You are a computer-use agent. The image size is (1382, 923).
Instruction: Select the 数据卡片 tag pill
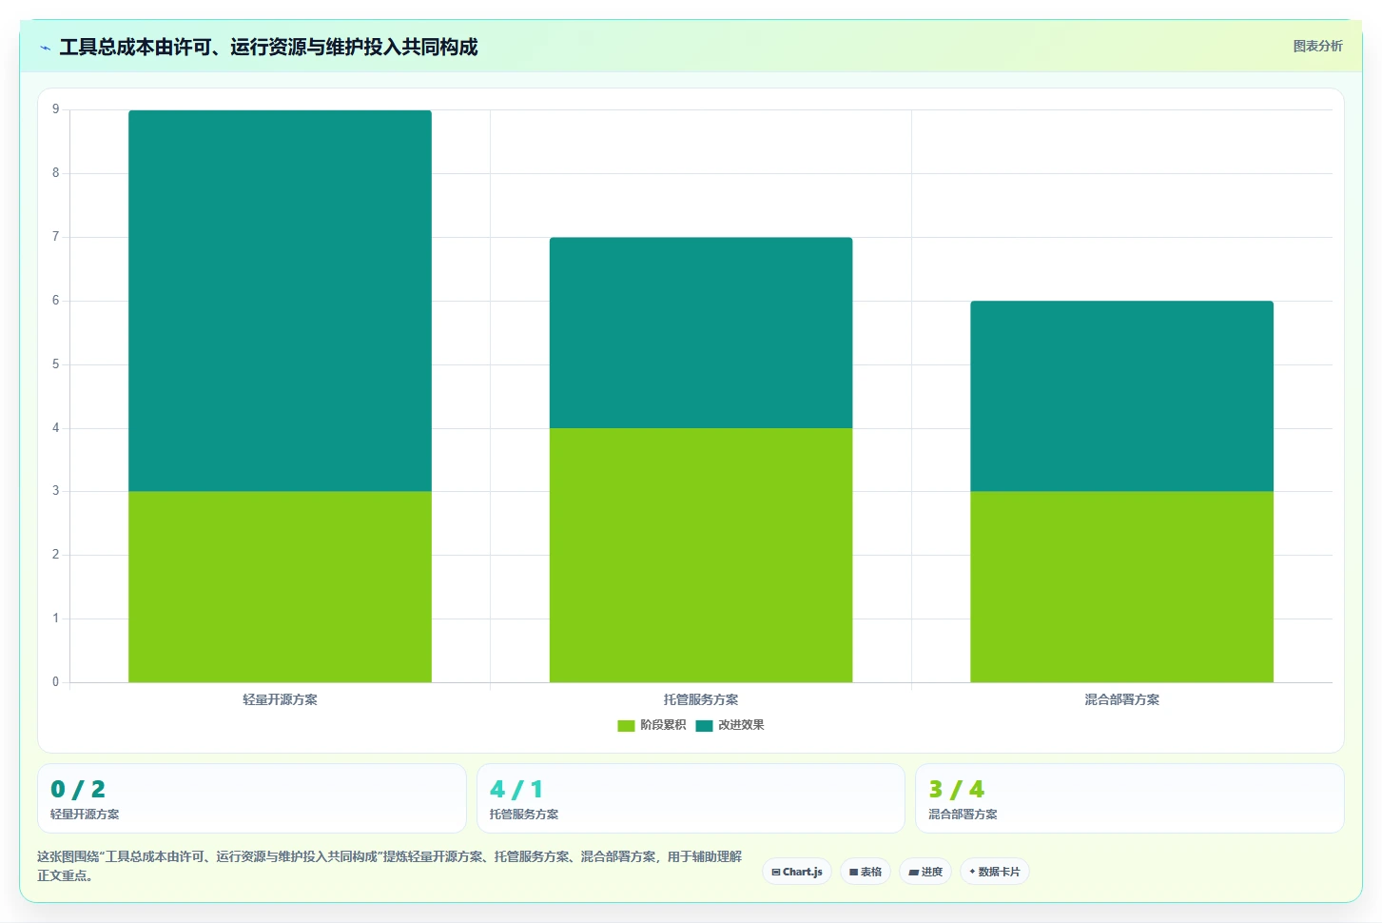click(995, 872)
